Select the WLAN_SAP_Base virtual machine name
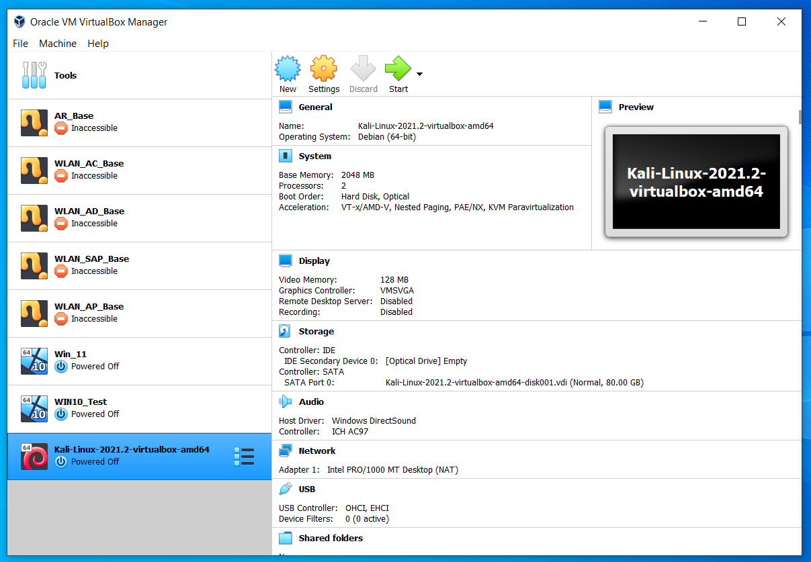Viewport: 811px width, 562px height. click(91, 259)
